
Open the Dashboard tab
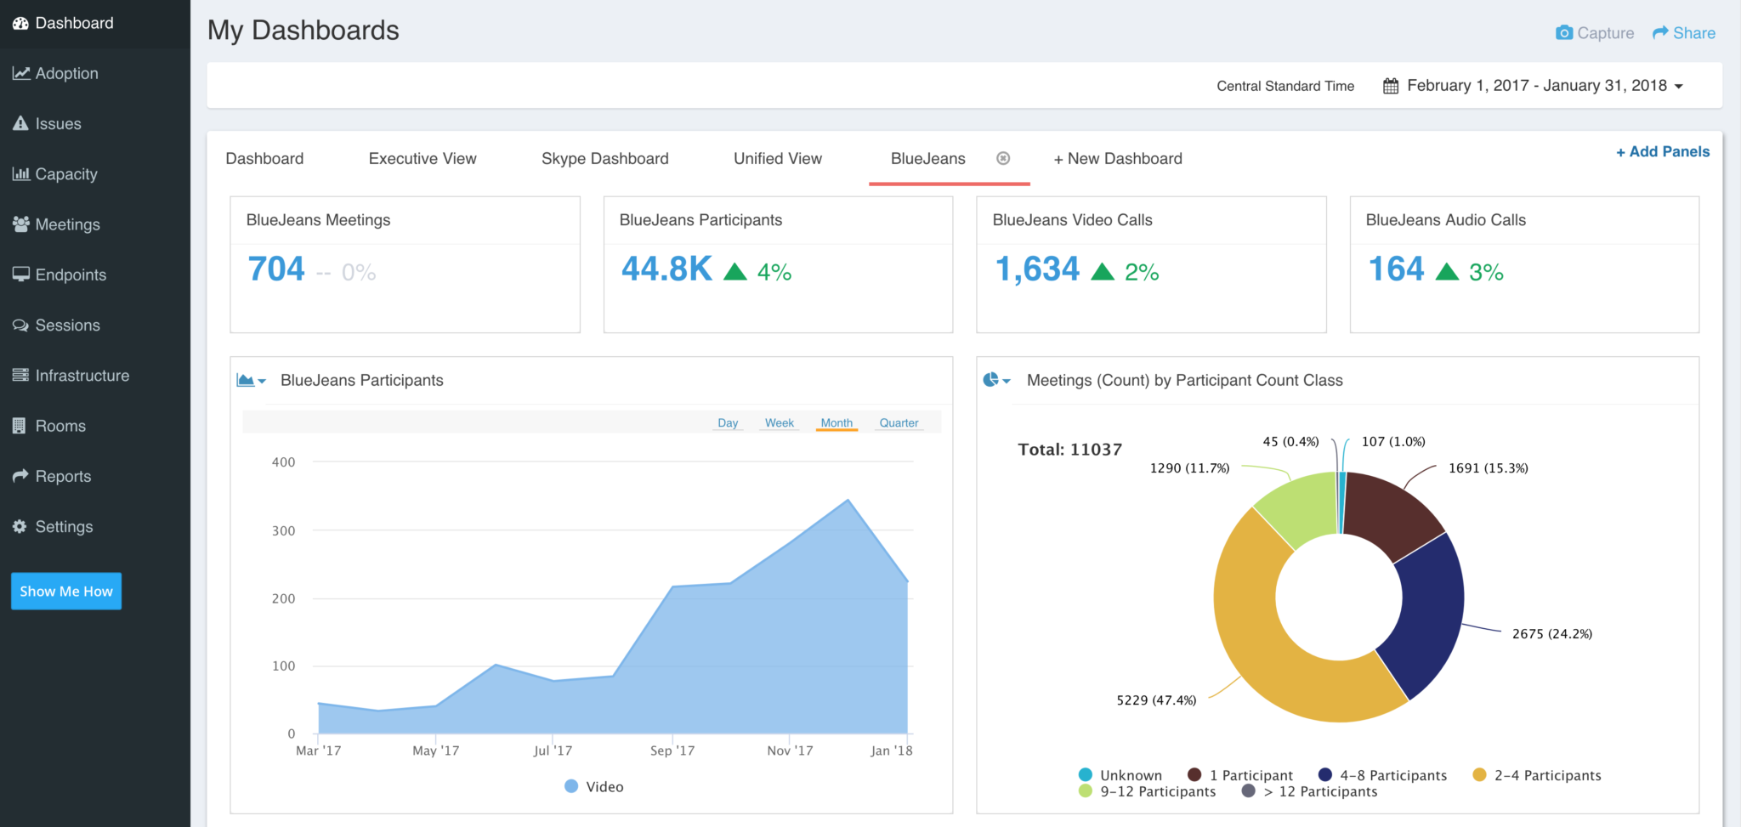point(264,159)
